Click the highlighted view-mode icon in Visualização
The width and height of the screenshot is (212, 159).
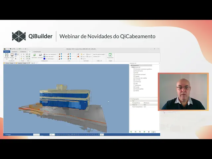(x=16, y=54)
